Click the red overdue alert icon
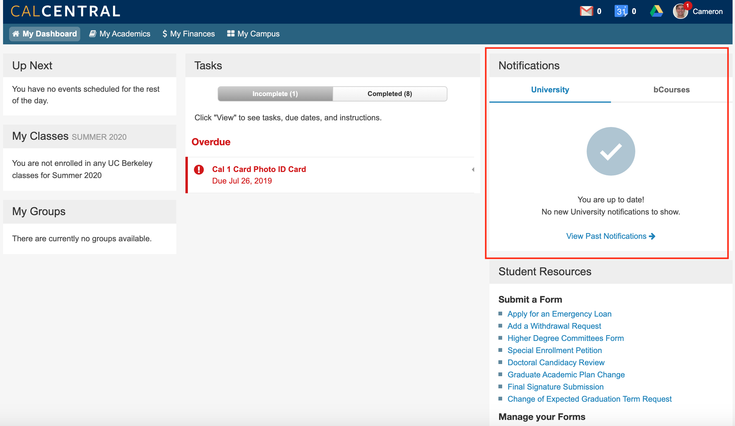 [x=199, y=170]
